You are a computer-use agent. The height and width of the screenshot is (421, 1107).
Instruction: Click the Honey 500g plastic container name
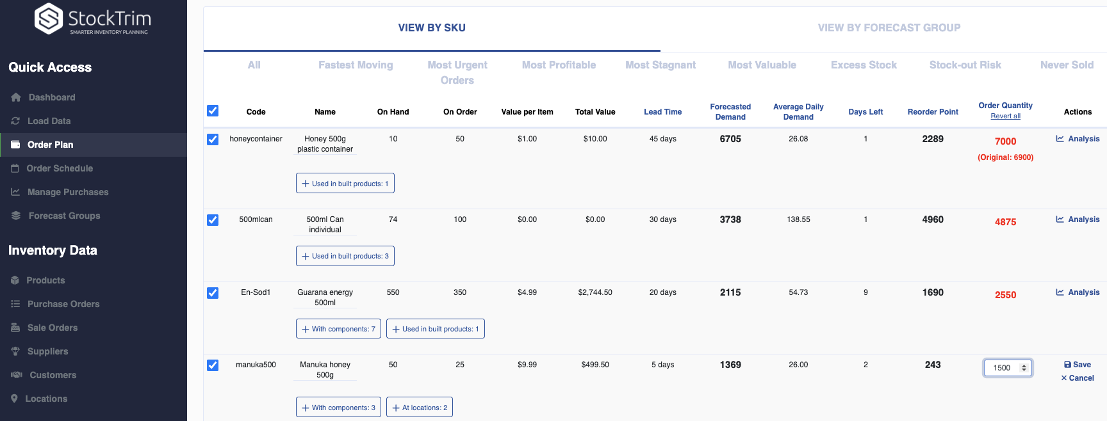325,144
